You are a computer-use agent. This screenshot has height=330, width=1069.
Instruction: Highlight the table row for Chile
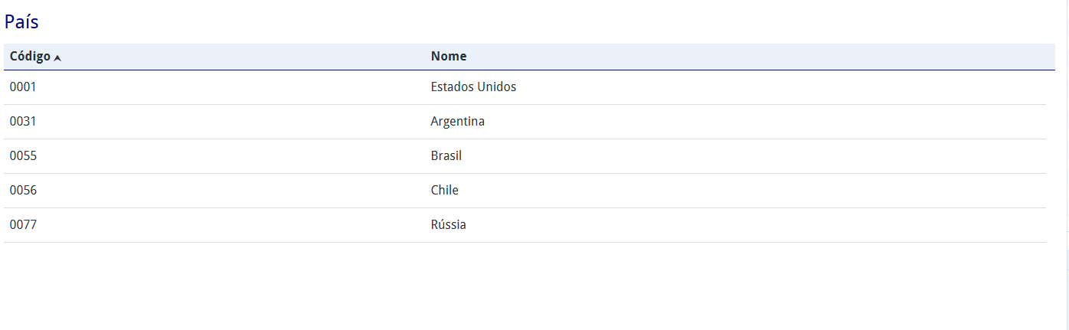(x=230, y=191)
